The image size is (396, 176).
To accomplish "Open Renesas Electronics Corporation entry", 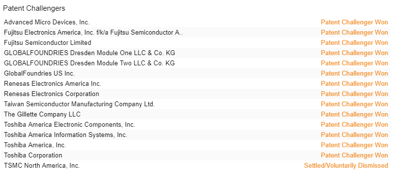I will pyautogui.click(x=51, y=94).
